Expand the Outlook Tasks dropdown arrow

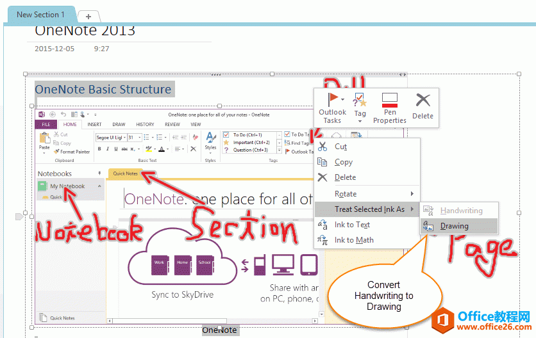[x=343, y=99]
